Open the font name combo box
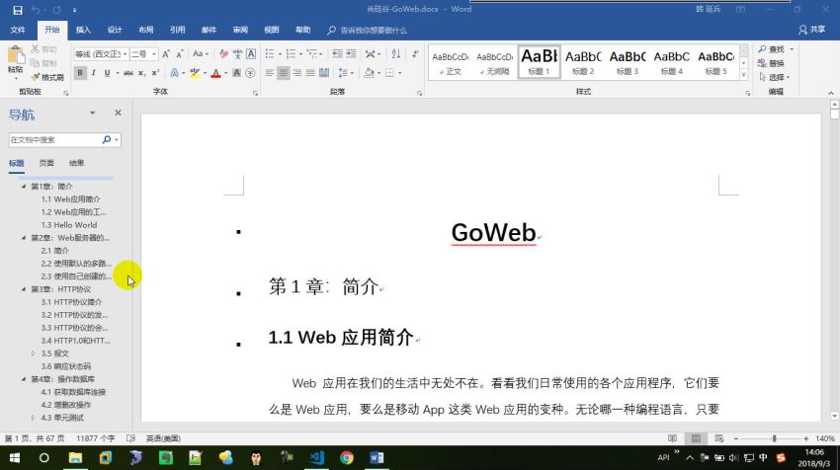The height and width of the screenshot is (470, 840). click(x=101, y=54)
